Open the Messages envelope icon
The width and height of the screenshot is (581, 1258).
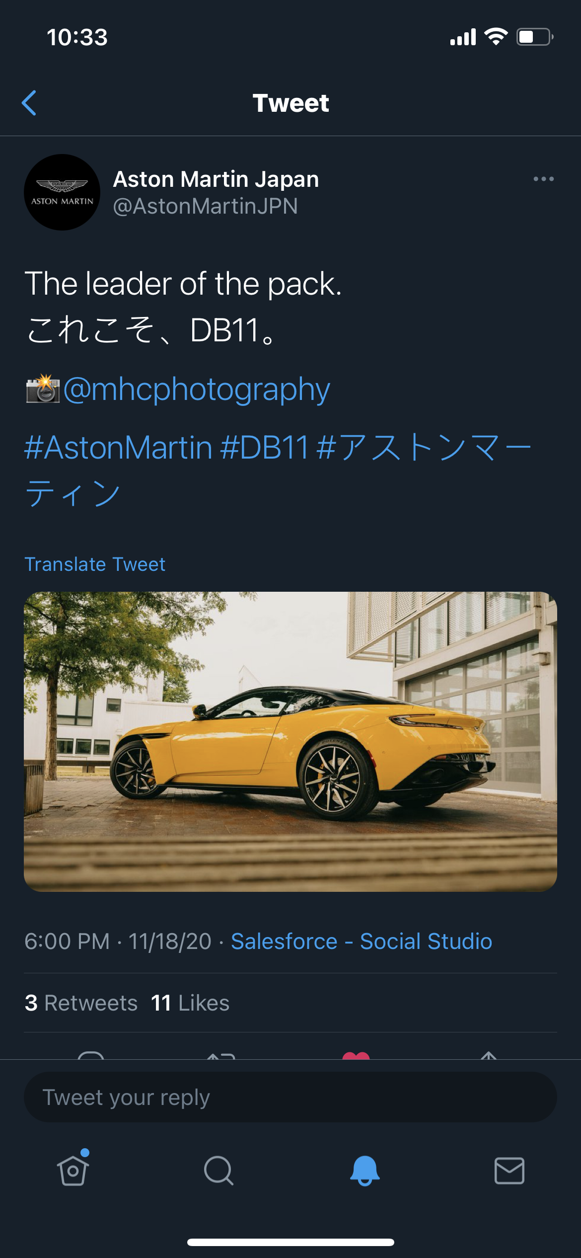(x=509, y=1171)
